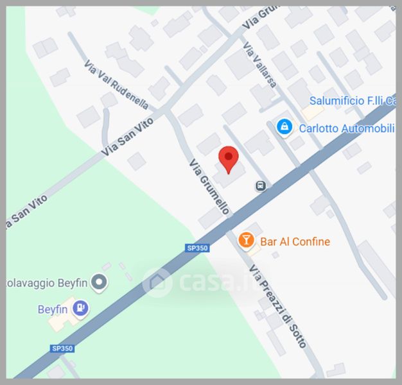
Task: Click the building under the red pin
Action: point(229,174)
